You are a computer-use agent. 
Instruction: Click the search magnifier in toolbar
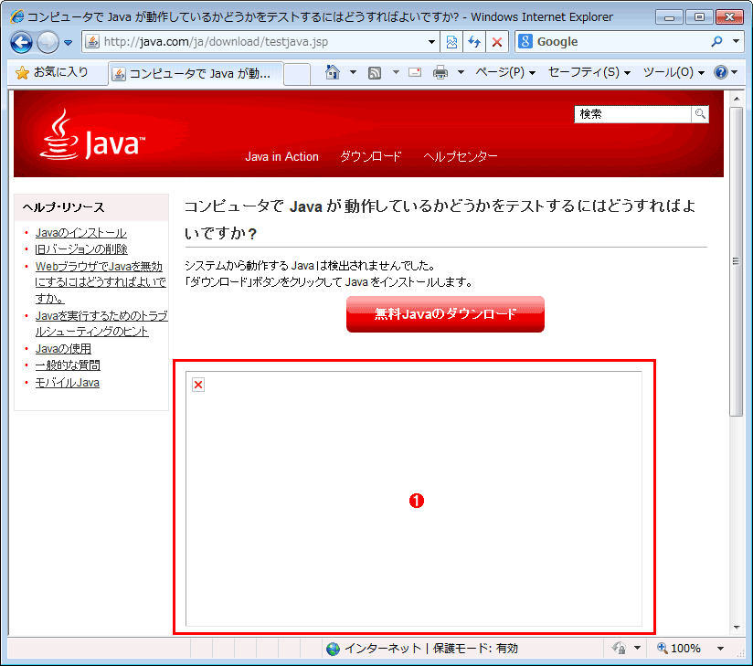716,42
